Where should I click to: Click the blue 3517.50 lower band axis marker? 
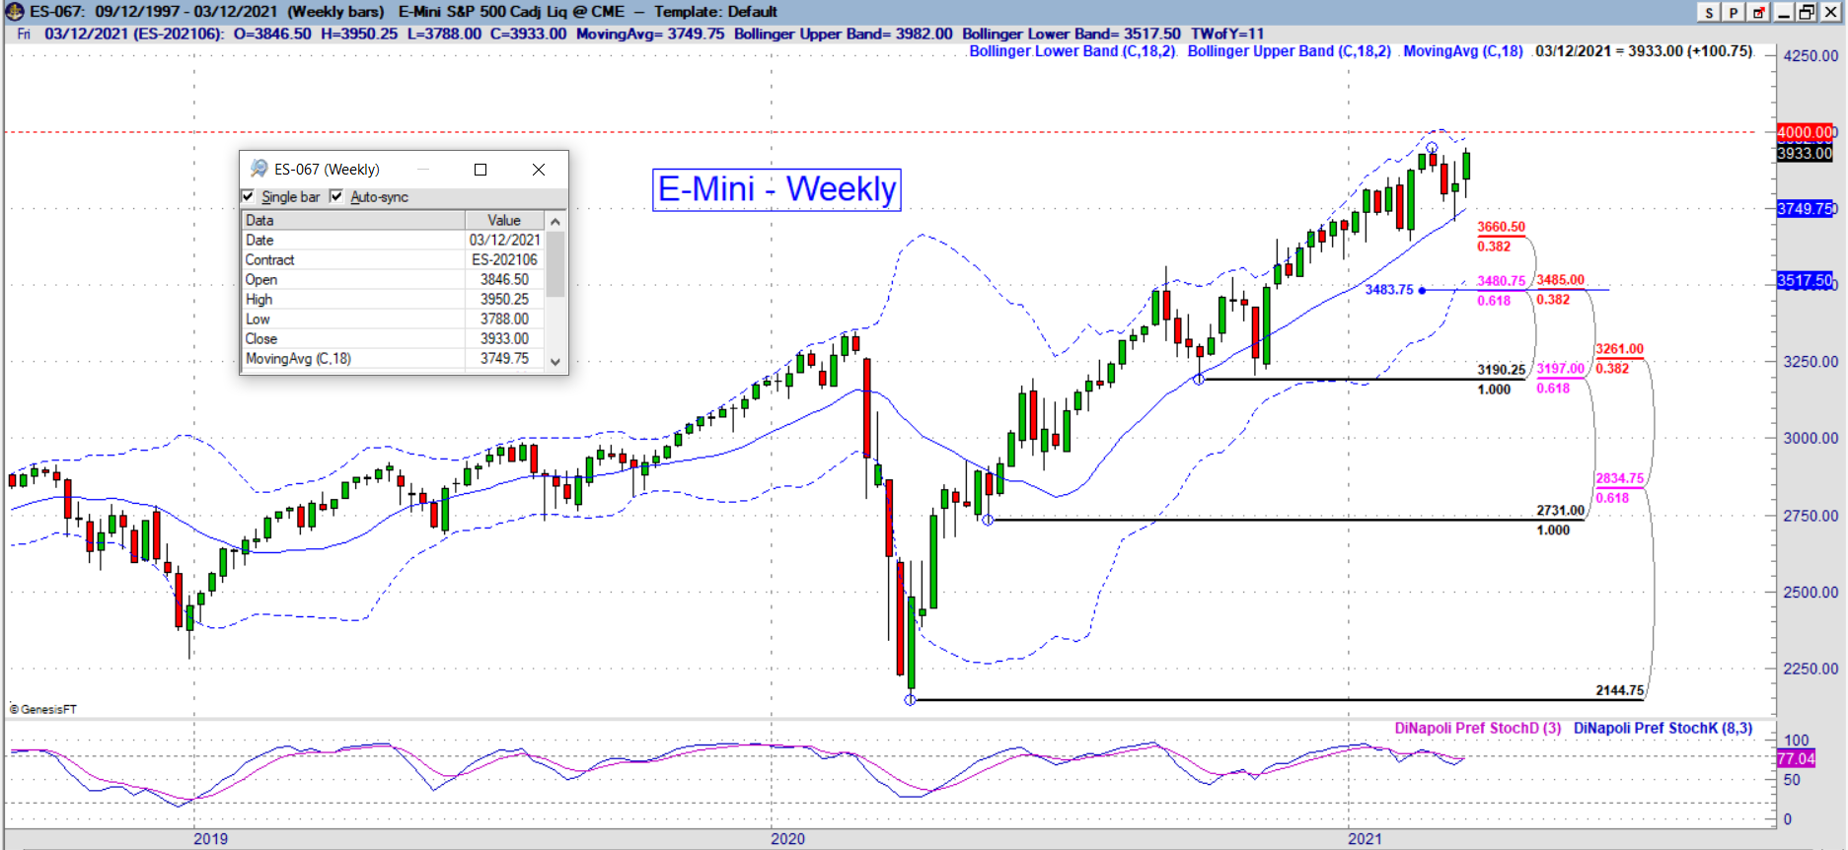tap(1805, 281)
